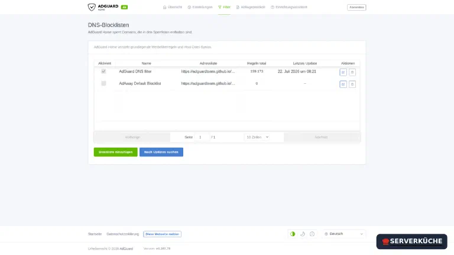Edit the AdAway Default Blocklist entry

(343, 84)
